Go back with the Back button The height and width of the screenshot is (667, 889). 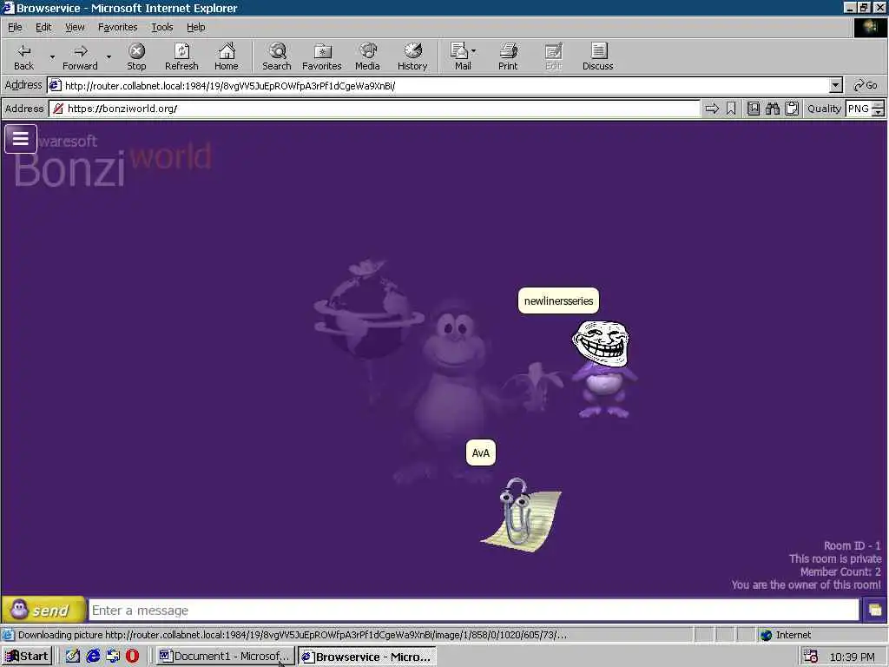pos(23,56)
